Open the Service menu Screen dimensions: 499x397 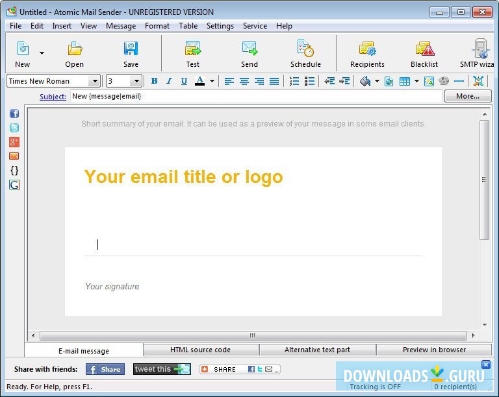pyautogui.click(x=255, y=26)
